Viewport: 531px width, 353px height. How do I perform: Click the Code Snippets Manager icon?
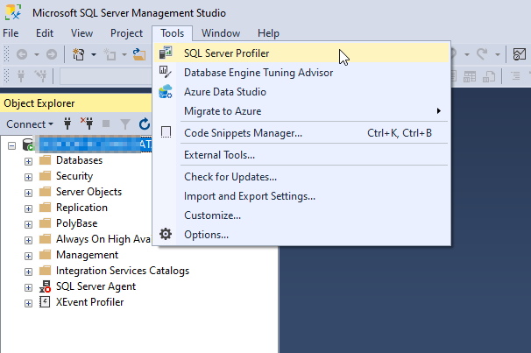pos(165,133)
